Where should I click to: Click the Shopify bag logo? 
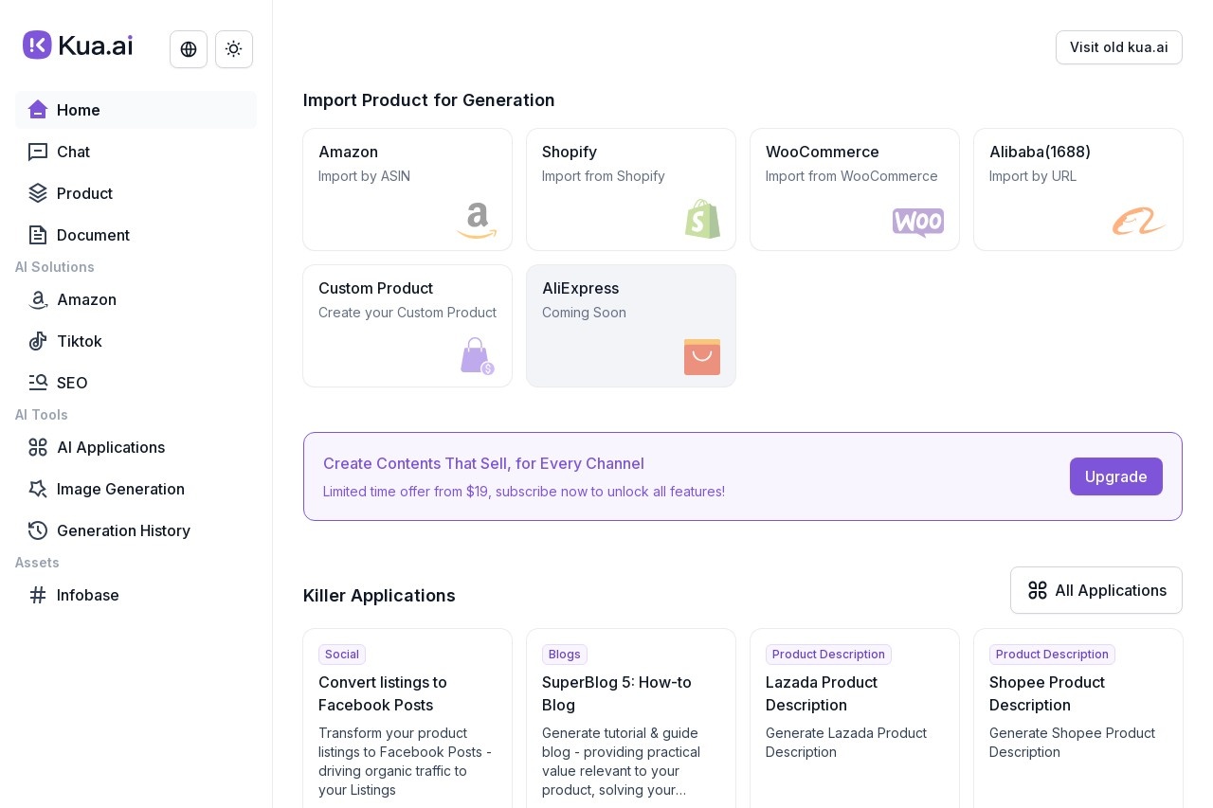tap(703, 219)
